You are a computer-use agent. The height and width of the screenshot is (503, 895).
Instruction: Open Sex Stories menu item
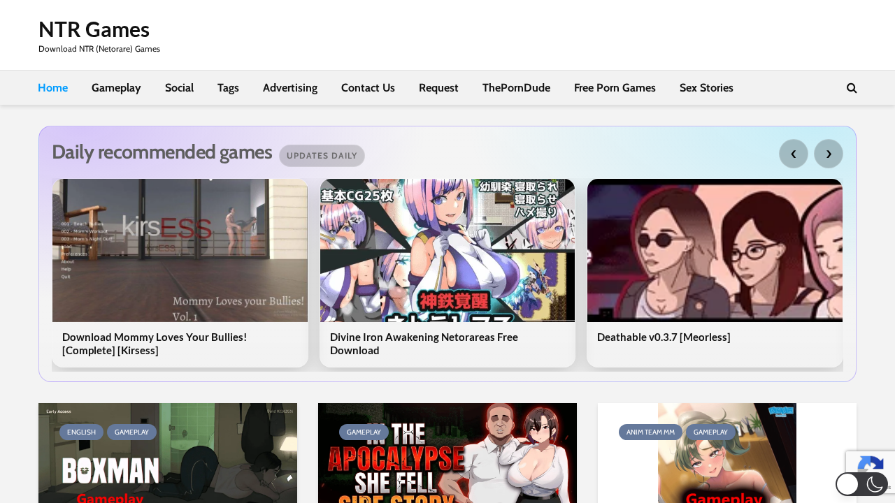(x=706, y=88)
